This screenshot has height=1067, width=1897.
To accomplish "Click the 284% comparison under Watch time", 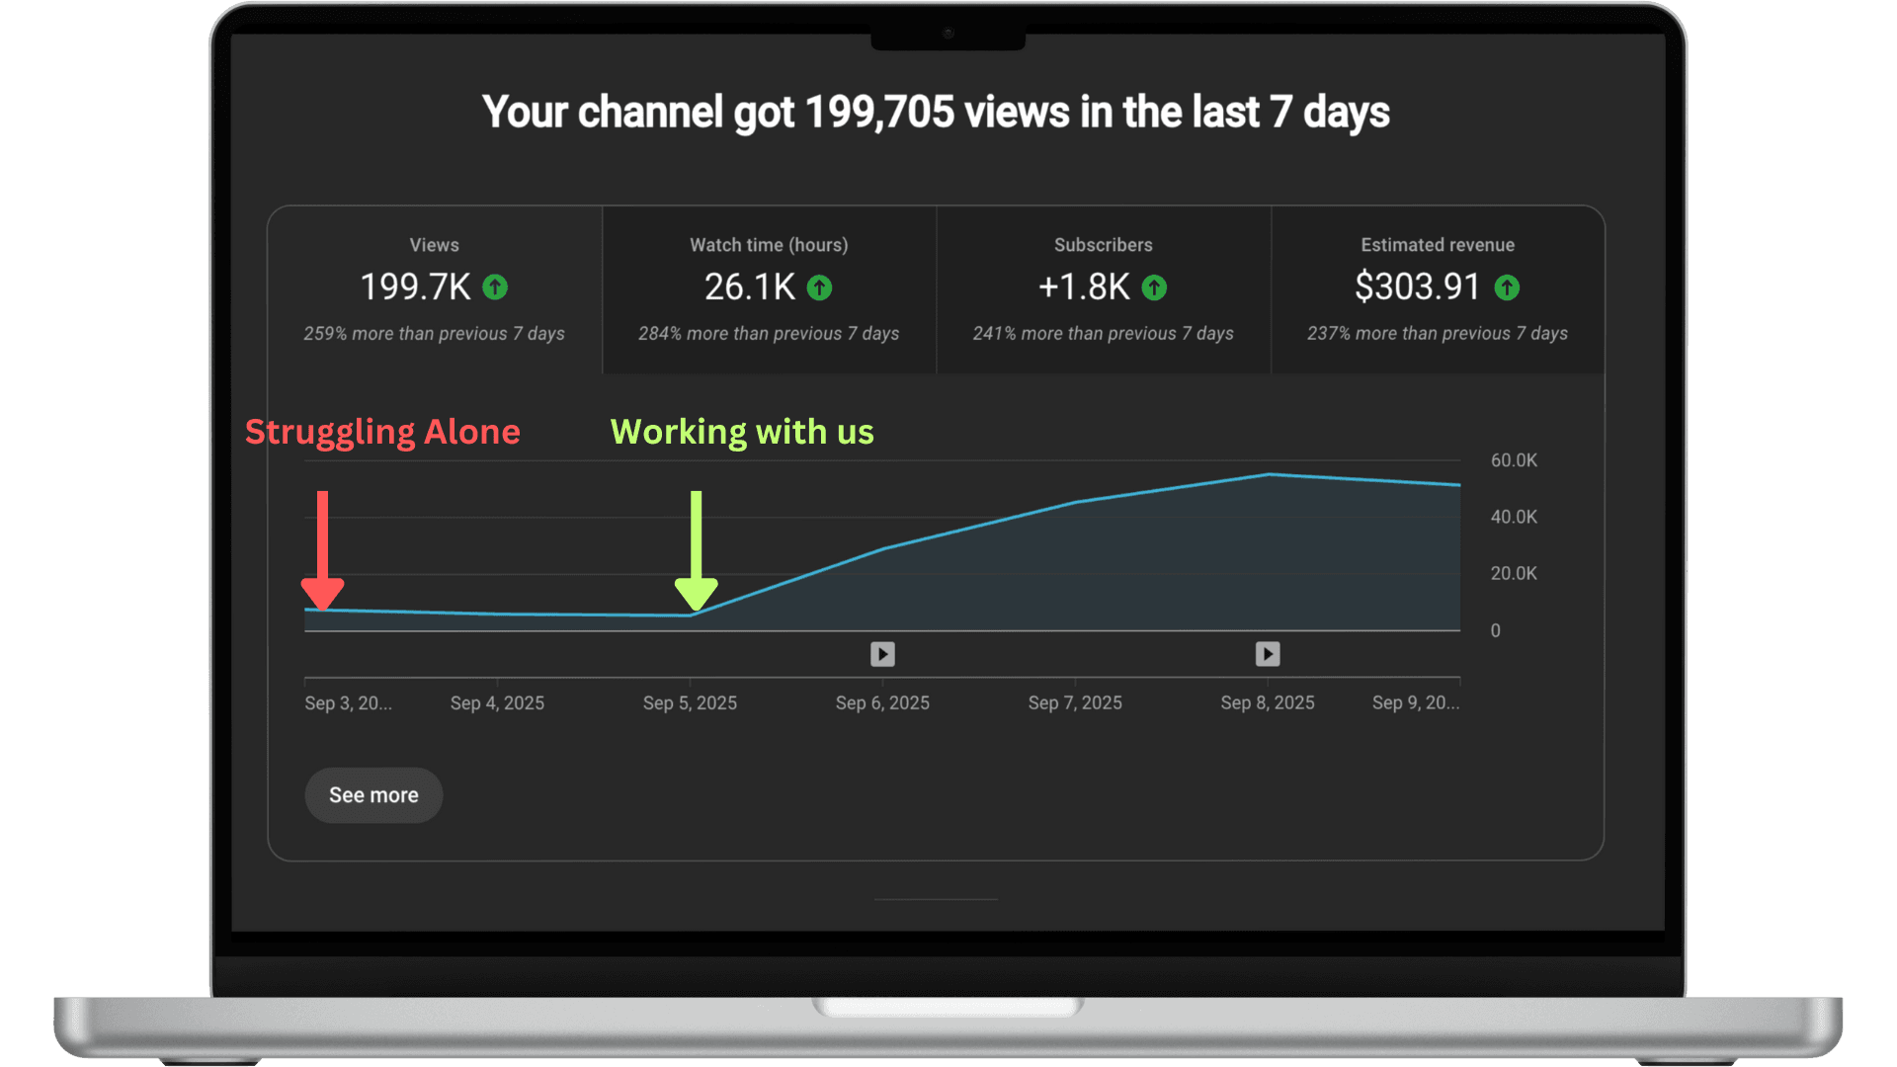I will point(768,334).
